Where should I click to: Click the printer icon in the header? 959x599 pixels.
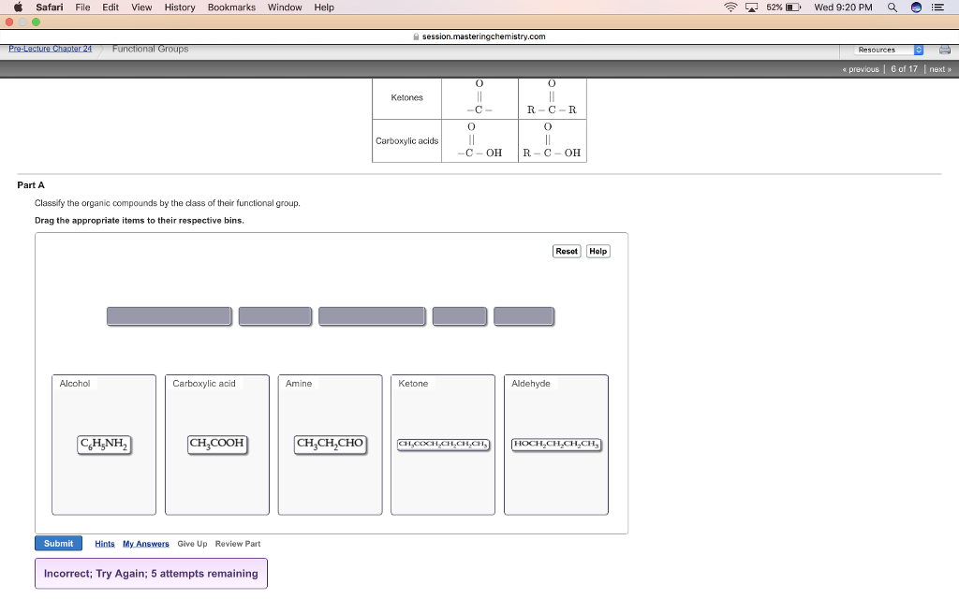tap(944, 50)
